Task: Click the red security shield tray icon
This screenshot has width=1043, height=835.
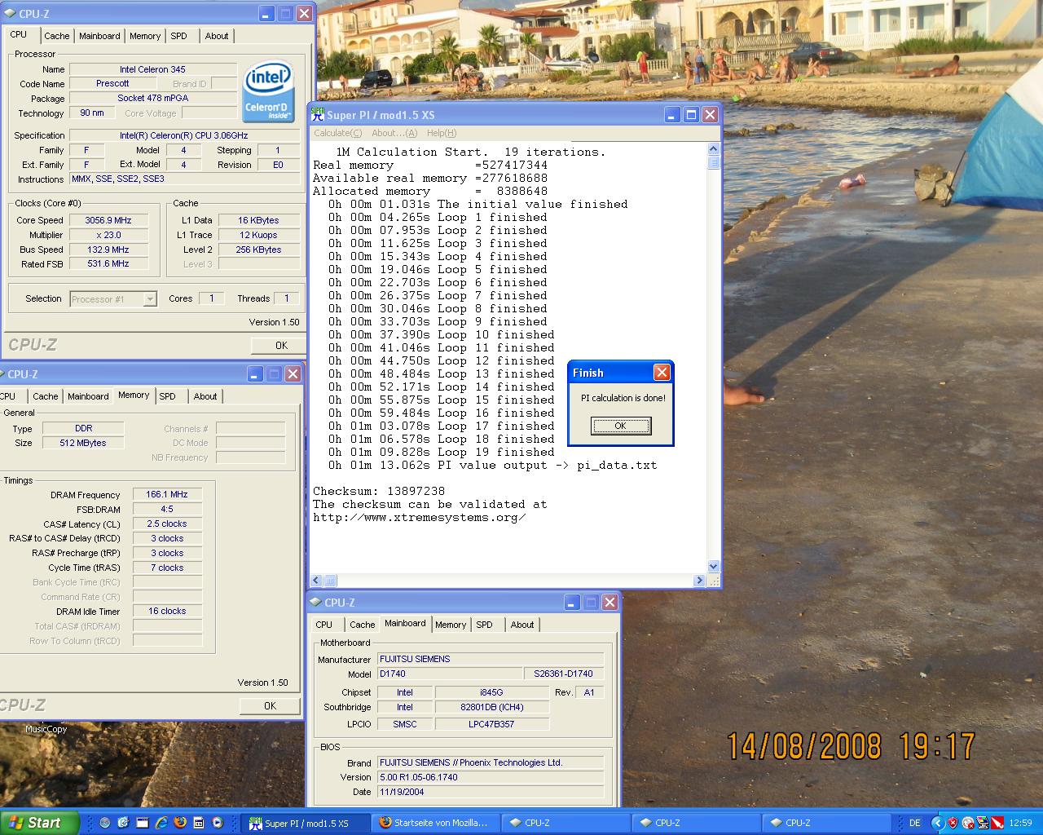Action: point(953,823)
